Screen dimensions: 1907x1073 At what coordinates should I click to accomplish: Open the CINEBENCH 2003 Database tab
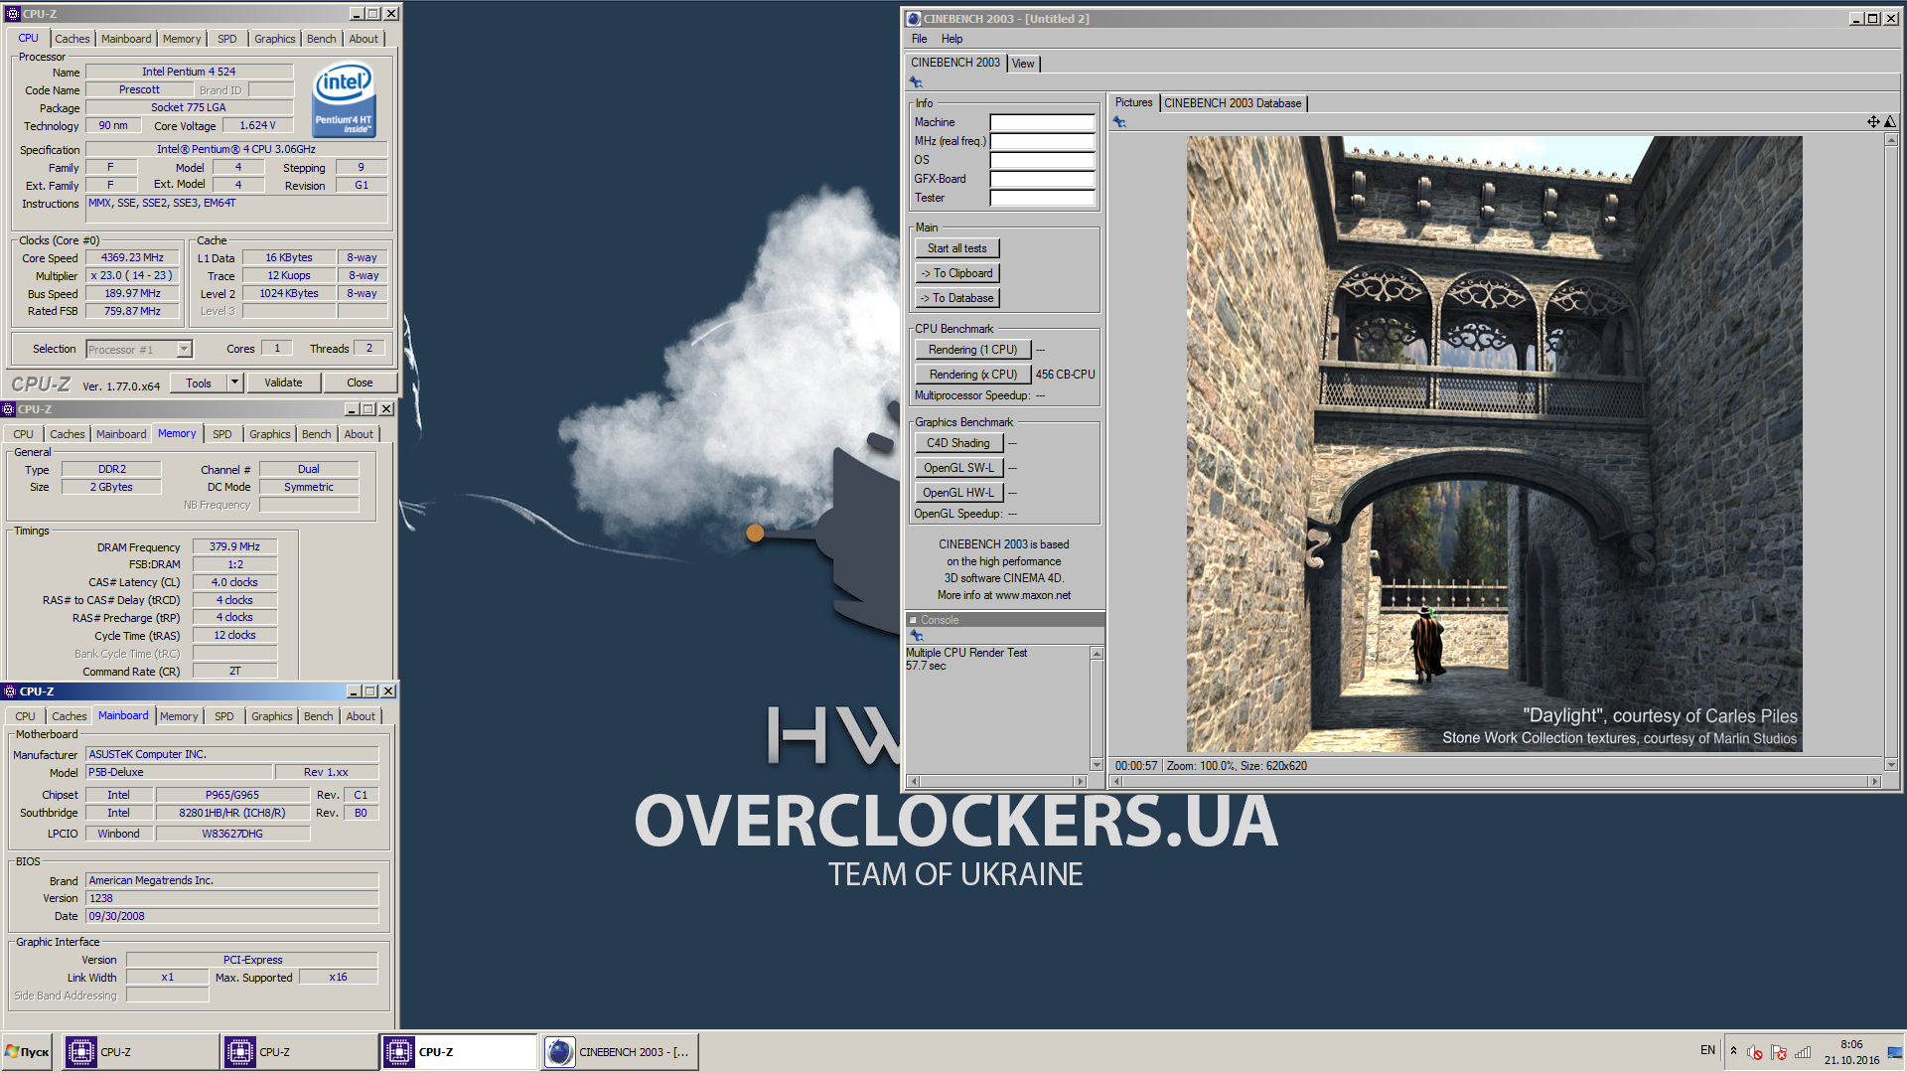click(x=1233, y=103)
